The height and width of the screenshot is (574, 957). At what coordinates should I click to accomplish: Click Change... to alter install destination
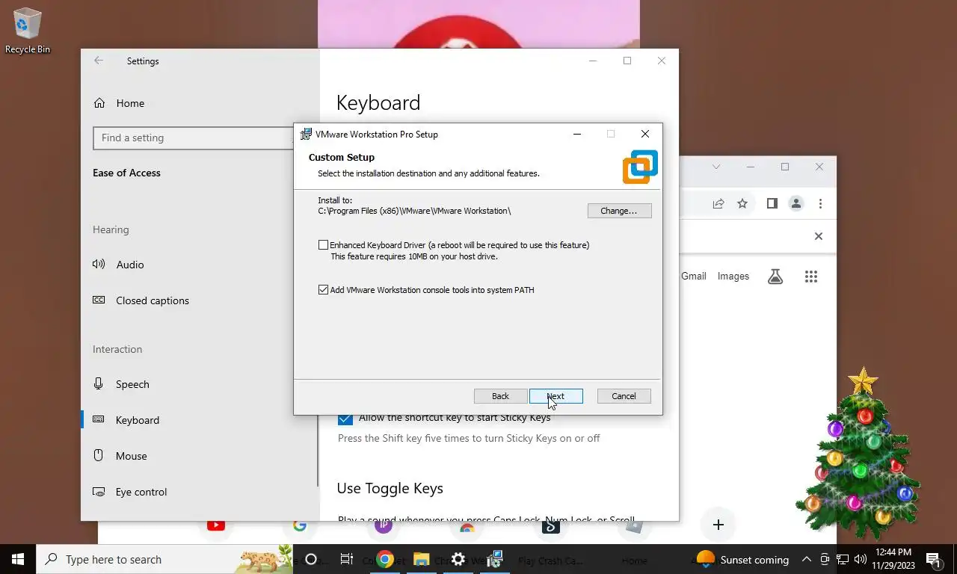pos(619,211)
